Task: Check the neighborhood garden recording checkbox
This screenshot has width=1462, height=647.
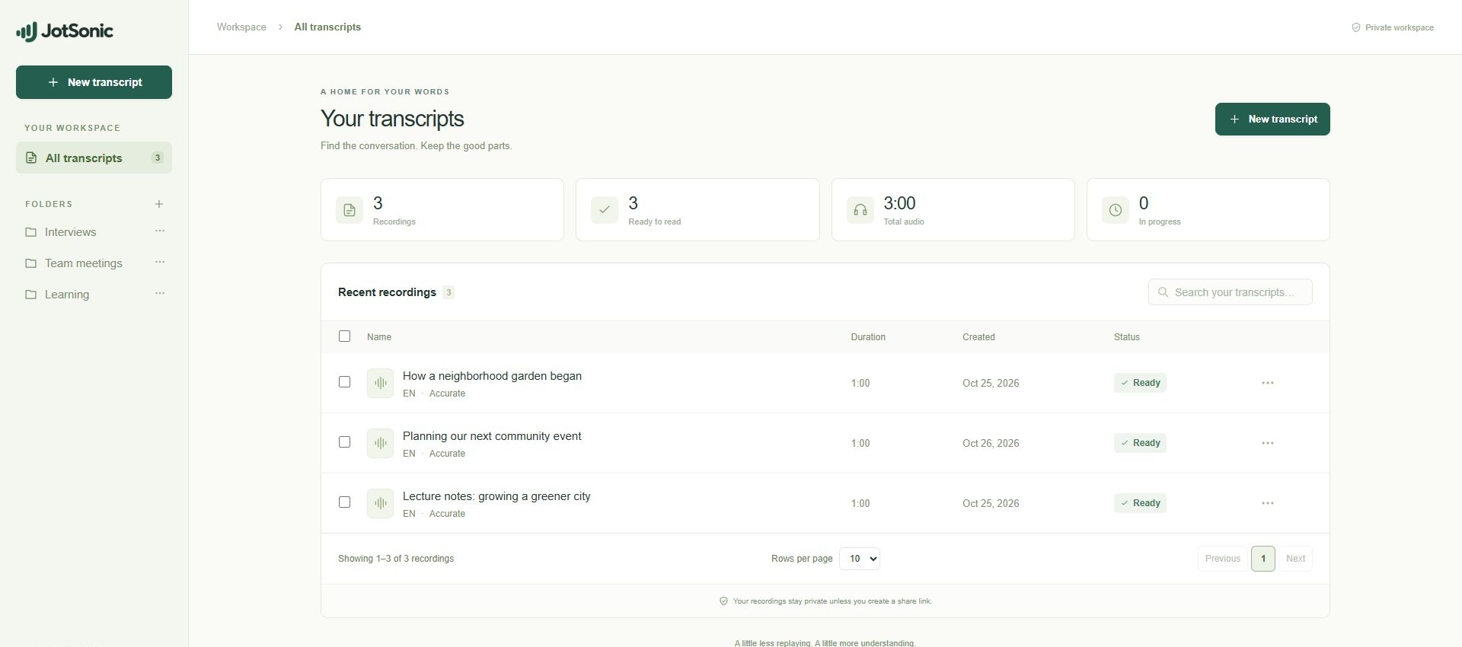Action: coord(345,382)
